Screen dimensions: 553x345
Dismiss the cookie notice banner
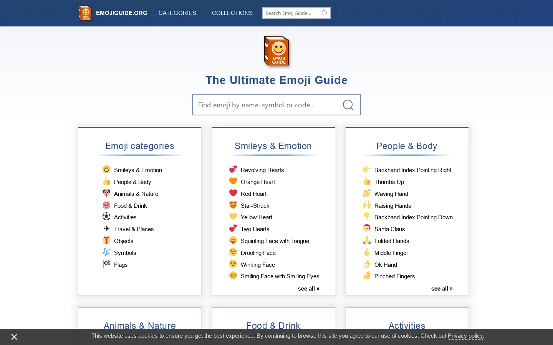click(x=14, y=337)
